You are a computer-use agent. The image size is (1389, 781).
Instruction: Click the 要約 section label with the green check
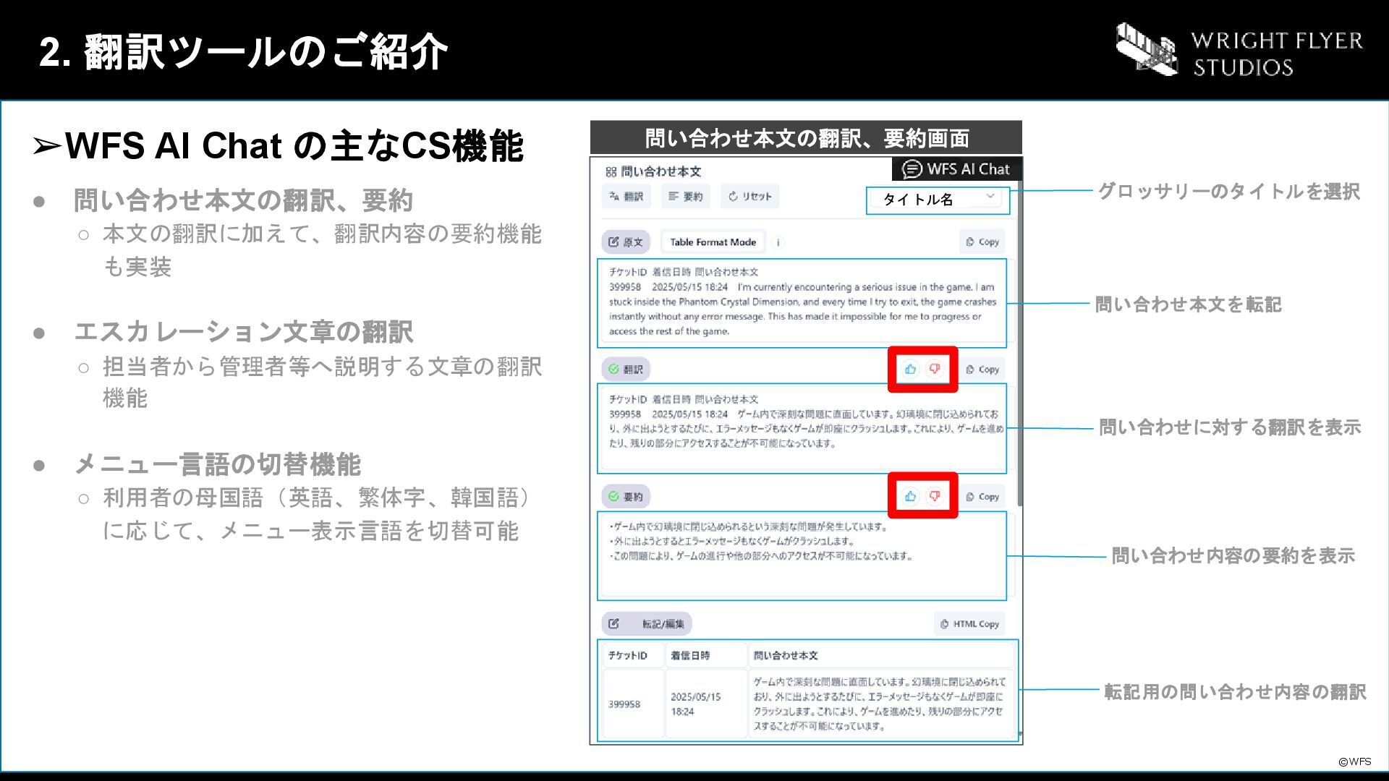626,496
